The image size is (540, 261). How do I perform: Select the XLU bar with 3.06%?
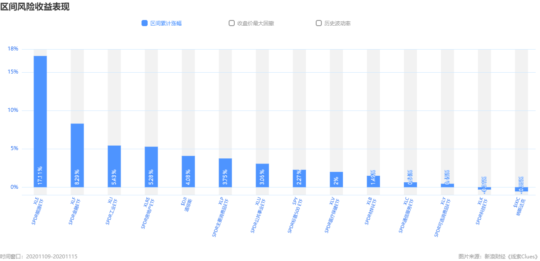(x=262, y=176)
